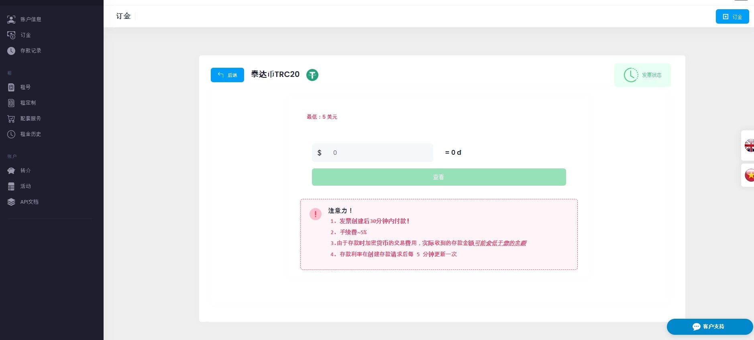Click the 租号 sidebar icon
The width and height of the screenshot is (754, 340).
tap(11, 87)
